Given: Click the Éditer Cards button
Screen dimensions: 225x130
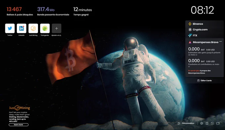Looking at the screenshot, I should [x=204, y=81].
